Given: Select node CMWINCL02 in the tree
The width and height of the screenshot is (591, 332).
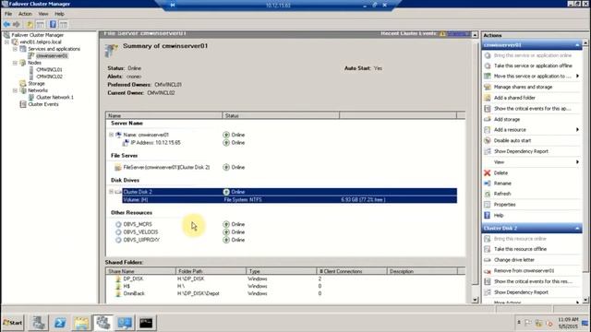Looking at the screenshot, I should pyautogui.click(x=49, y=77).
